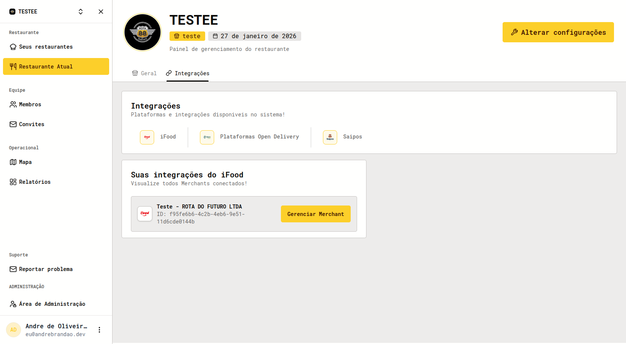Click the wrench icon in Alterar configurações
Image resolution: width=626 pixels, height=344 pixels.
514,32
